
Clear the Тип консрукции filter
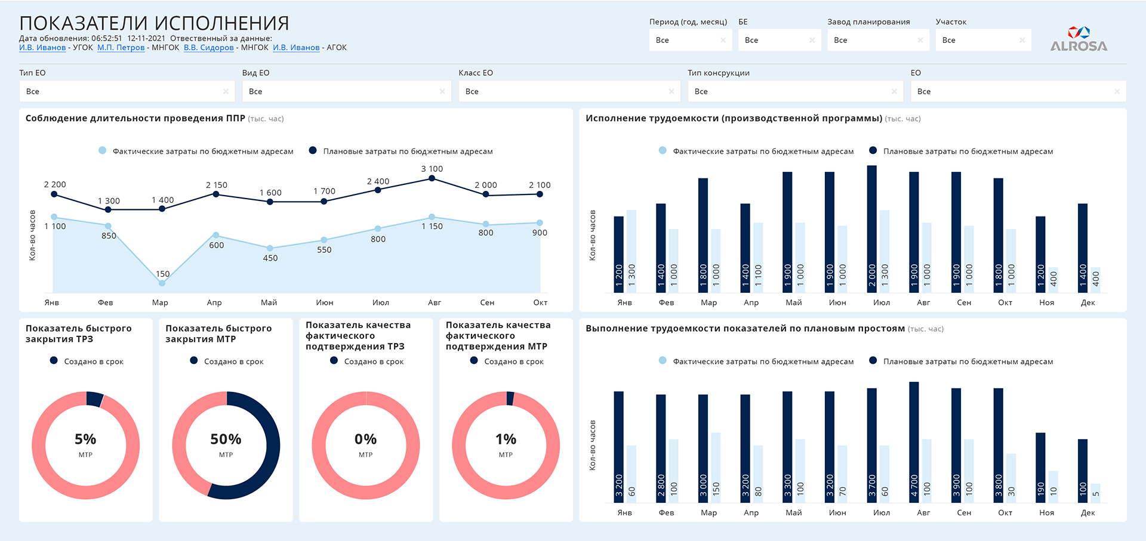coord(894,92)
